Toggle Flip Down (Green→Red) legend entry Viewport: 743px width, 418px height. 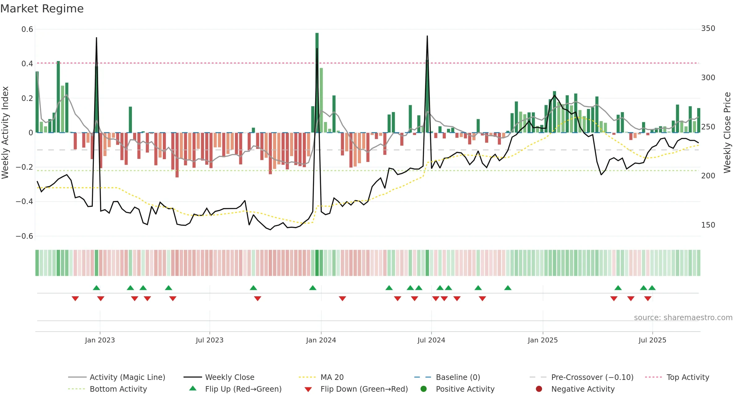(x=356, y=389)
